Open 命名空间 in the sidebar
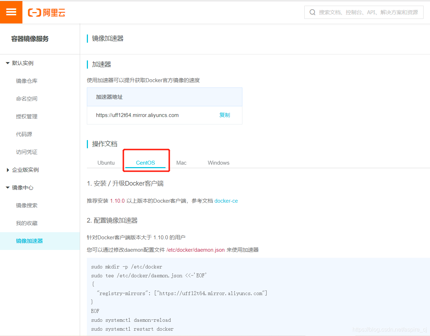Screen dimensions: 430x336 coord(27,99)
